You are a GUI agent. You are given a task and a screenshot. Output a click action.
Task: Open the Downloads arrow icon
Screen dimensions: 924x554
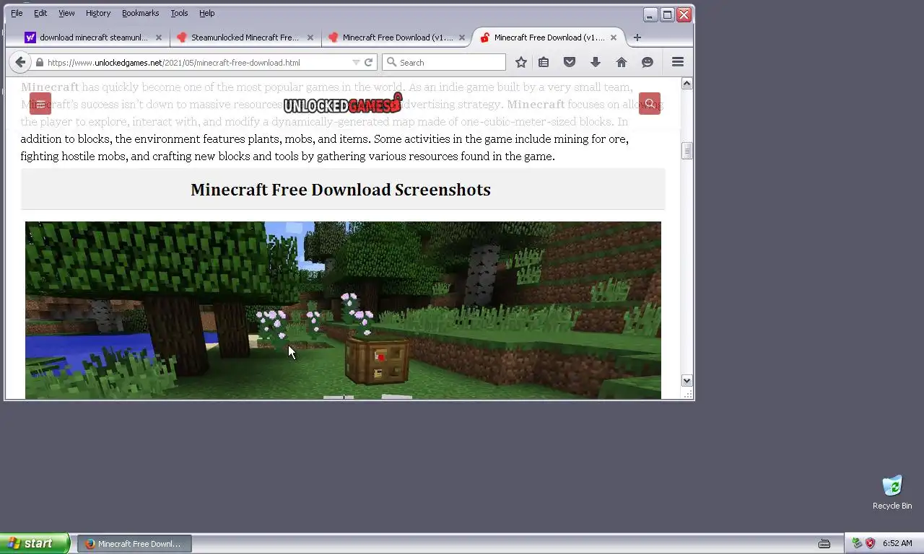click(x=596, y=63)
